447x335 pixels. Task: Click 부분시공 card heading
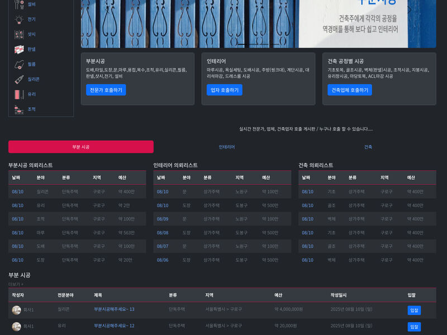[x=96, y=61]
